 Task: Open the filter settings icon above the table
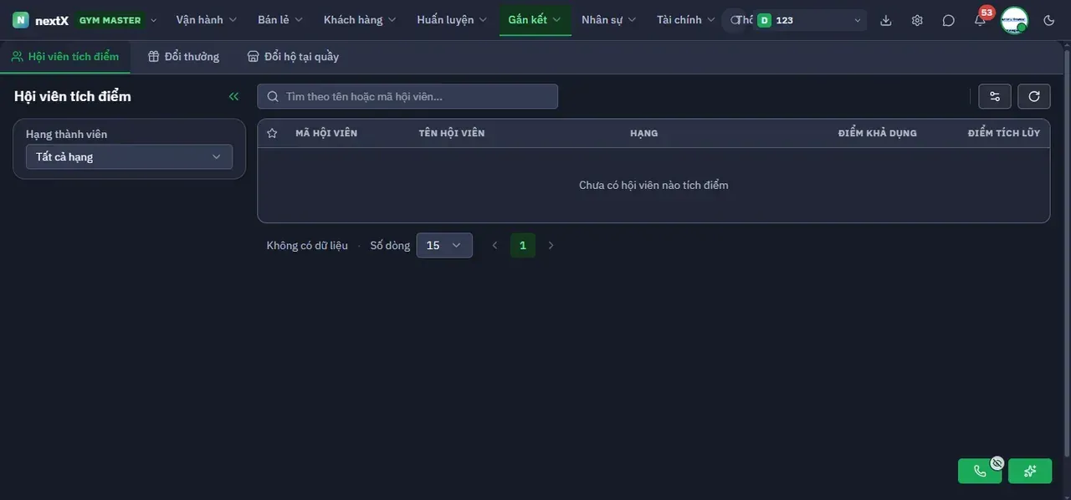coord(995,96)
